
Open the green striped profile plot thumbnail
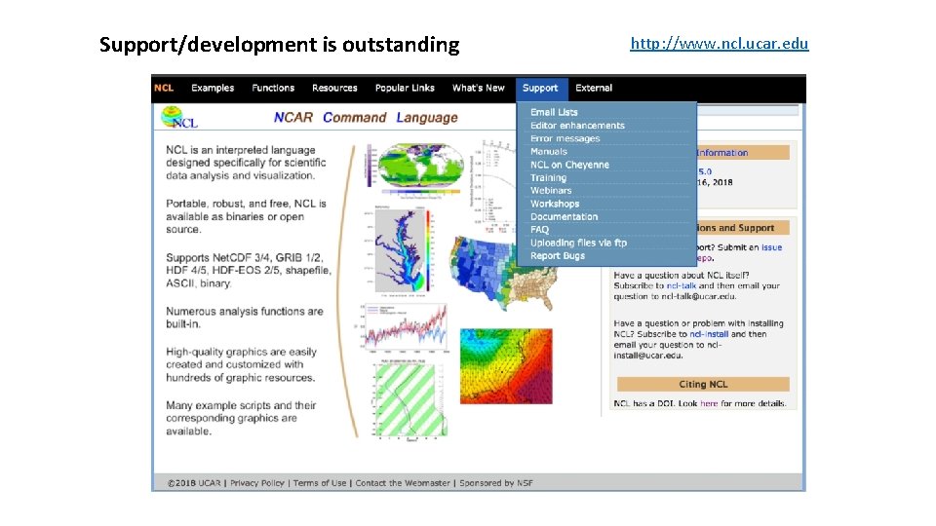click(x=409, y=399)
